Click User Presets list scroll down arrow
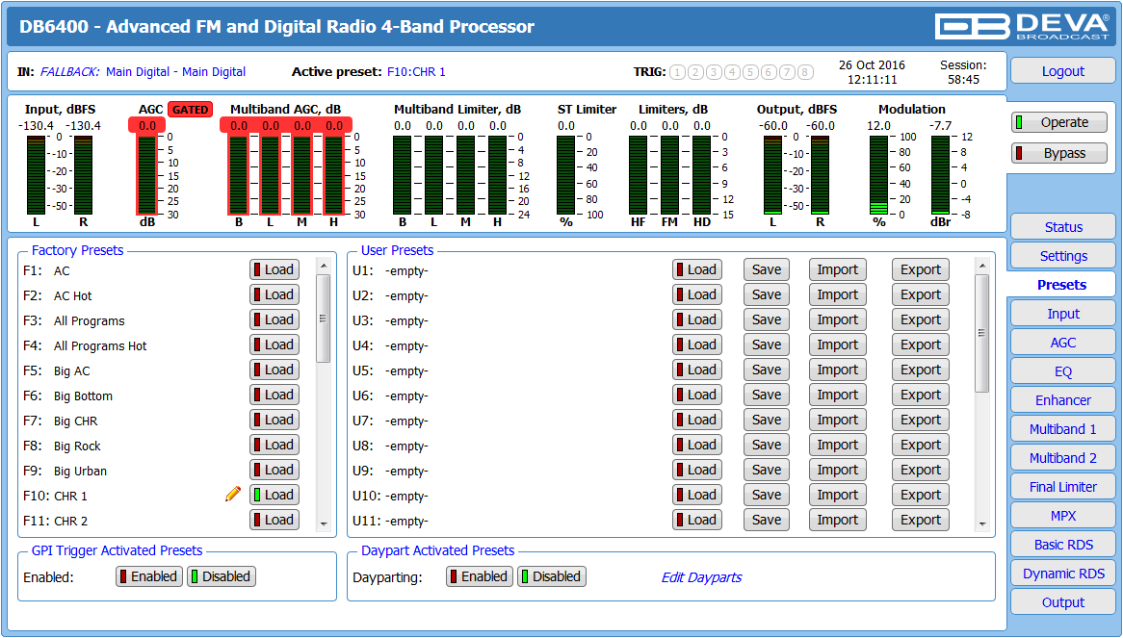This screenshot has width=1123, height=638. click(x=982, y=524)
